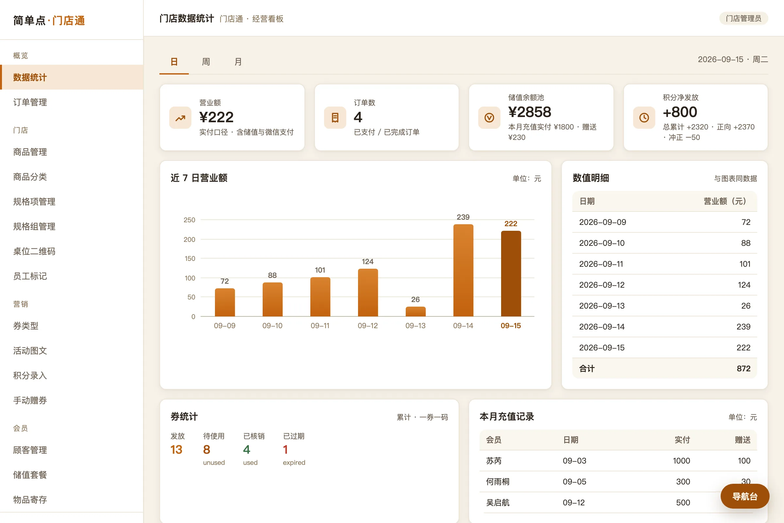The width and height of the screenshot is (784, 523).
Task: Open 桌位二维码 page
Action: 72,251
